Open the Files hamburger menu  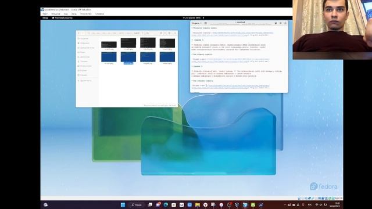(169, 33)
